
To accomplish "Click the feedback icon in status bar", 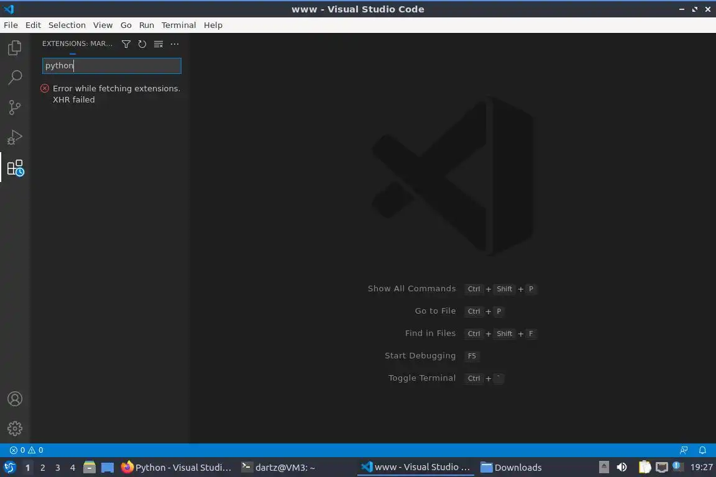I will point(684,450).
